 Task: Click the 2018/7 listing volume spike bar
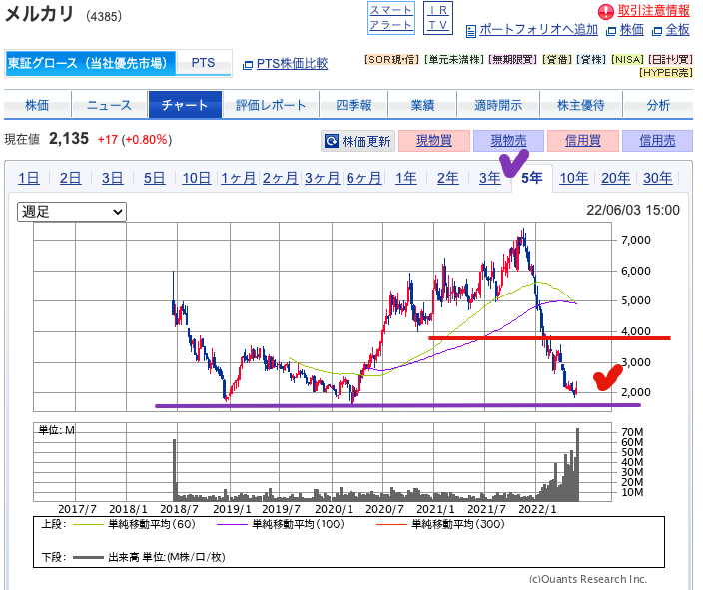tap(175, 470)
